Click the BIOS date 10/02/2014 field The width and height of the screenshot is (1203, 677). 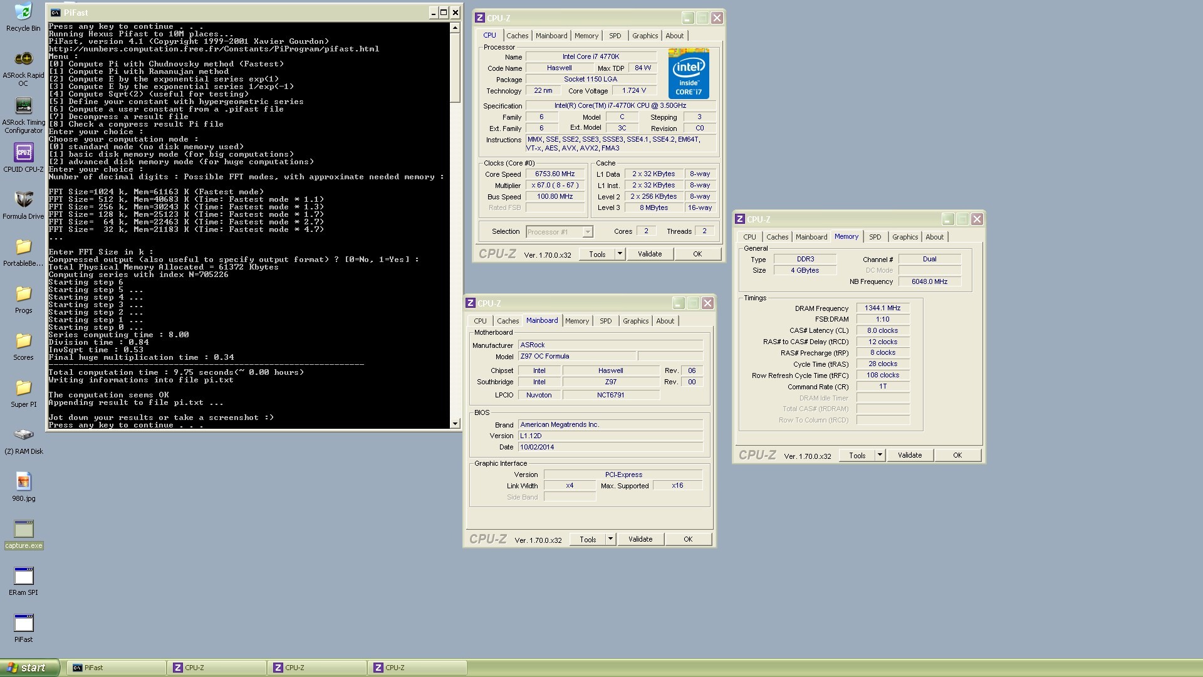pyautogui.click(x=610, y=447)
